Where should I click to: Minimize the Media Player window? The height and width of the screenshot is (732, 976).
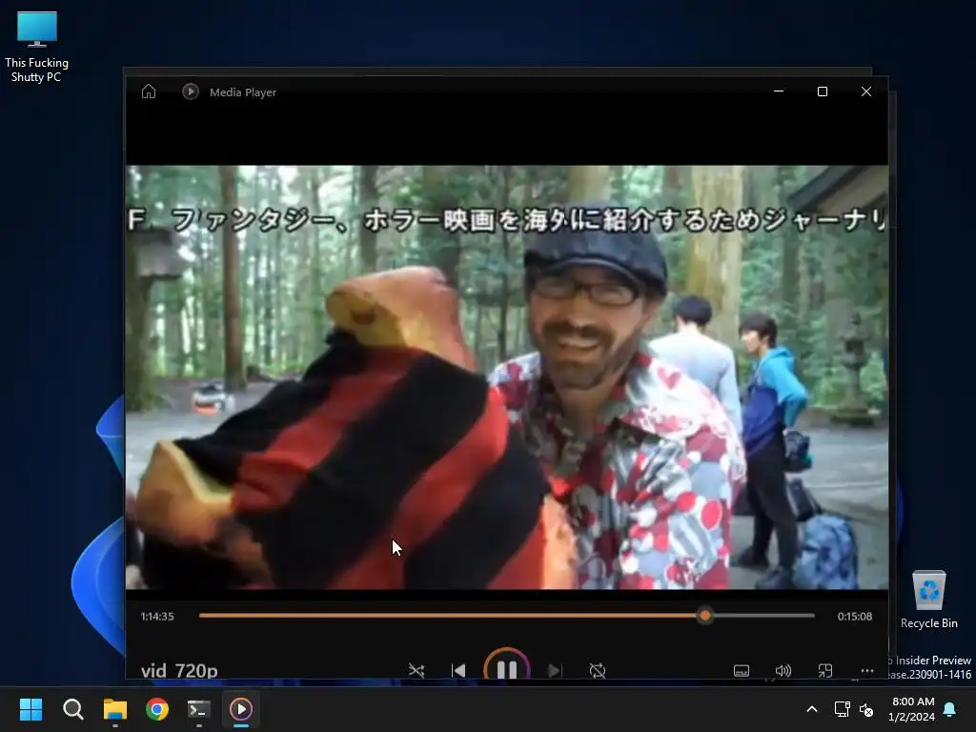pos(778,91)
